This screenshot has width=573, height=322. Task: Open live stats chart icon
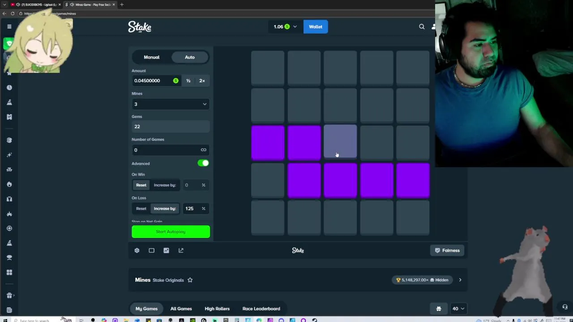click(166, 250)
